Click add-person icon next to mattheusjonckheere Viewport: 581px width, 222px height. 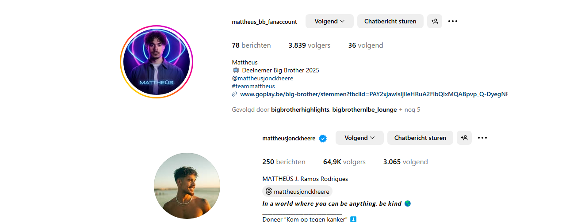point(464,138)
